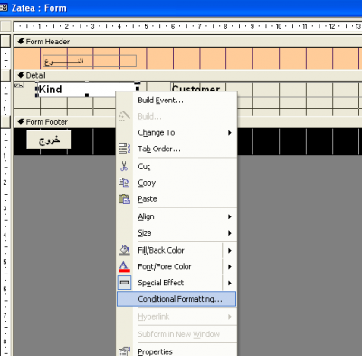Screen dimensions: 362x356
Task: Click the form selector box at ruler corner
Action: 5,26
